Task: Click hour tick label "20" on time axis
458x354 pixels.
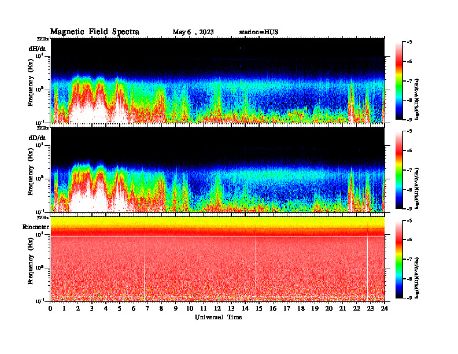Action: tap(329, 308)
